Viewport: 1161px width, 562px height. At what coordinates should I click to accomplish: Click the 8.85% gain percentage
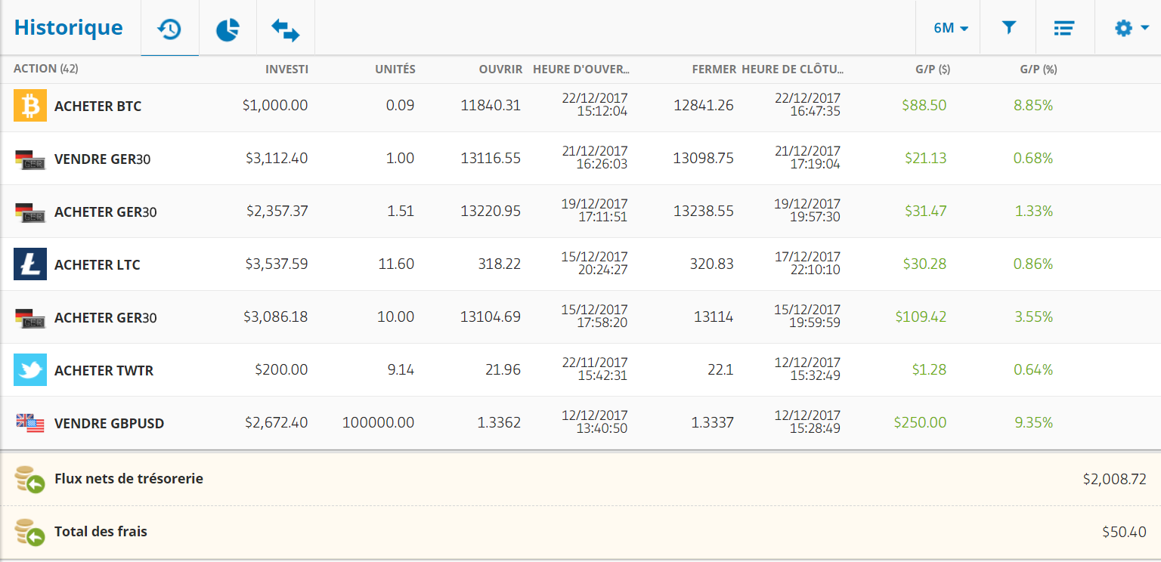pyautogui.click(x=1033, y=106)
